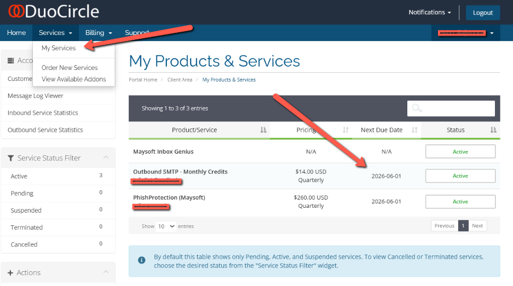Click Portal Home breadcrumb
Viewport: 513px width, 286px height.
coord(143,80)
